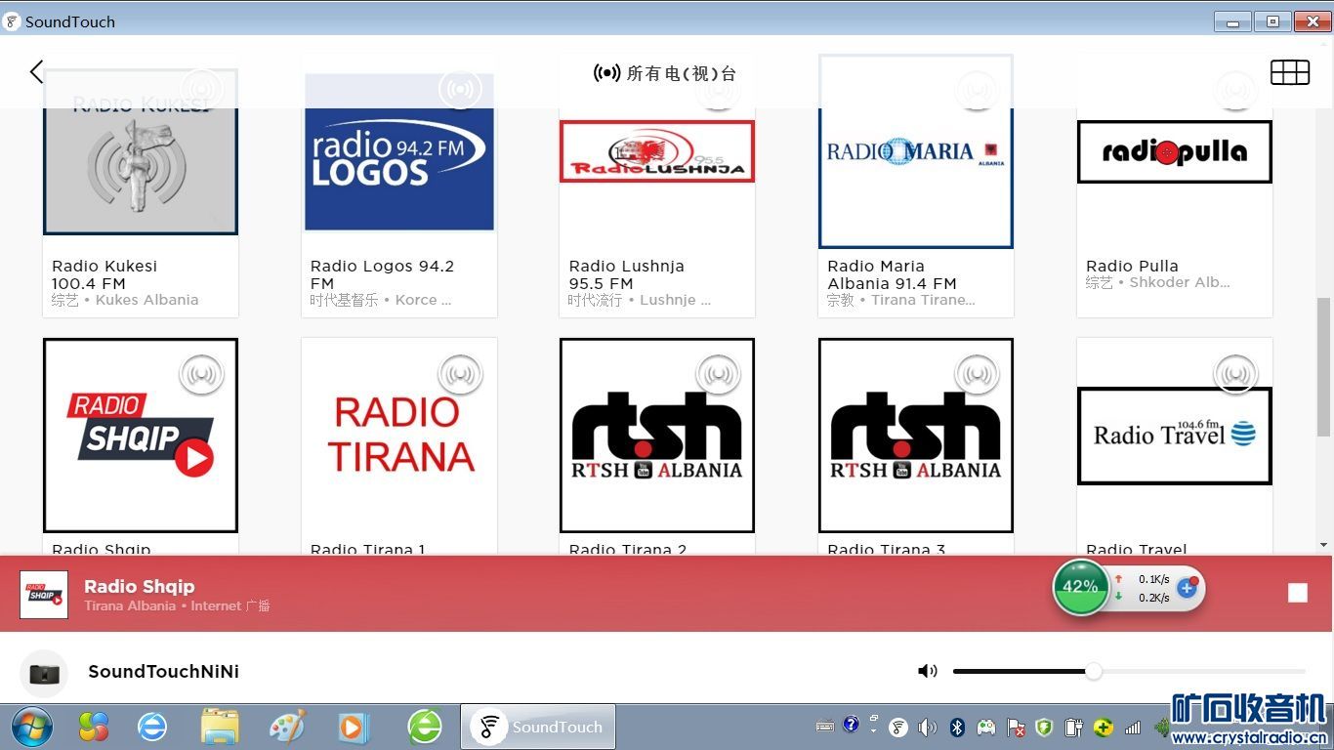Click the broadcast icon on Radio Kukesi card
The width and height of the screenshot is (1334, 750).
click(202, 89)
